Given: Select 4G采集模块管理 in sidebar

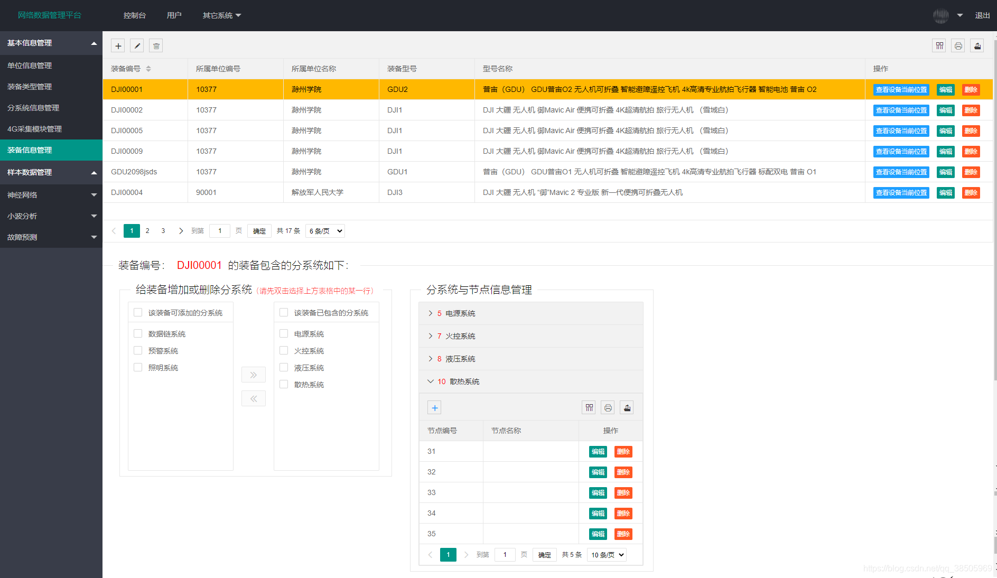Looking at the screenshot, I should pos(51,129).
